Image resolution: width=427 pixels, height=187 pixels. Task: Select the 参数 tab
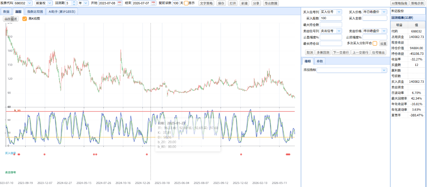click(320, 61)
